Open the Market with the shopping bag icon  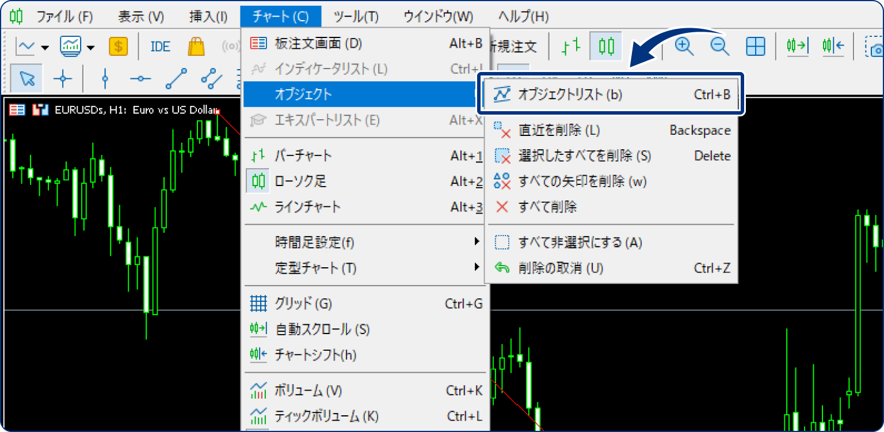pyautogui.click(x=196, y=46)
